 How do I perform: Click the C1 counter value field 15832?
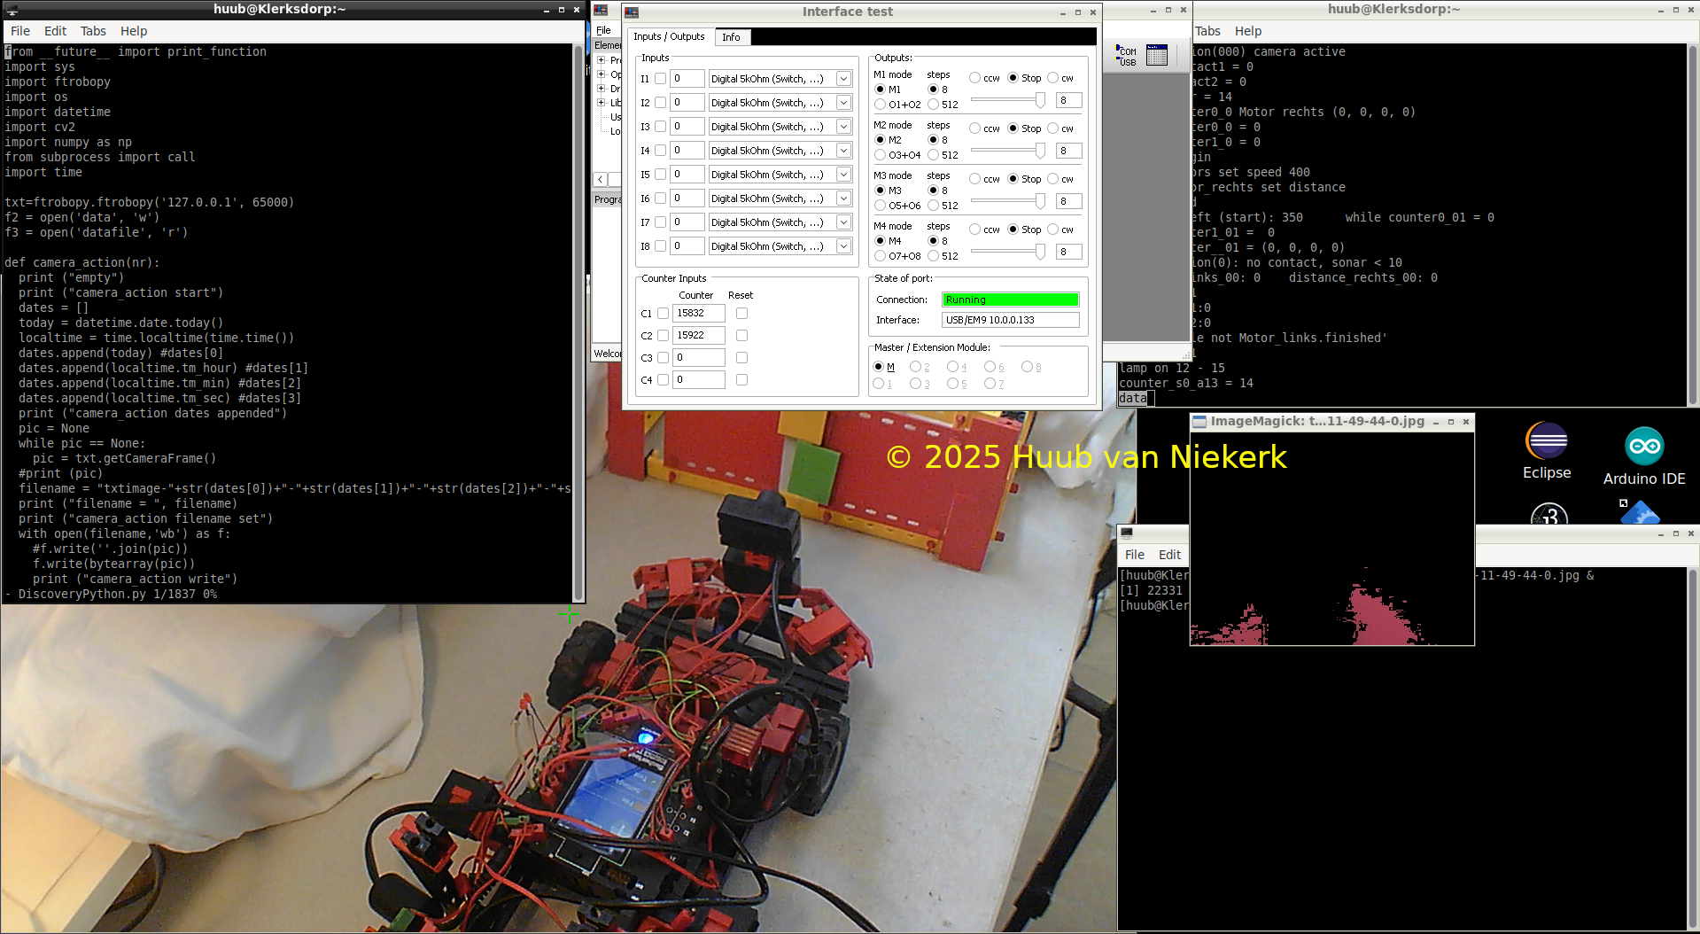point(699,314)
